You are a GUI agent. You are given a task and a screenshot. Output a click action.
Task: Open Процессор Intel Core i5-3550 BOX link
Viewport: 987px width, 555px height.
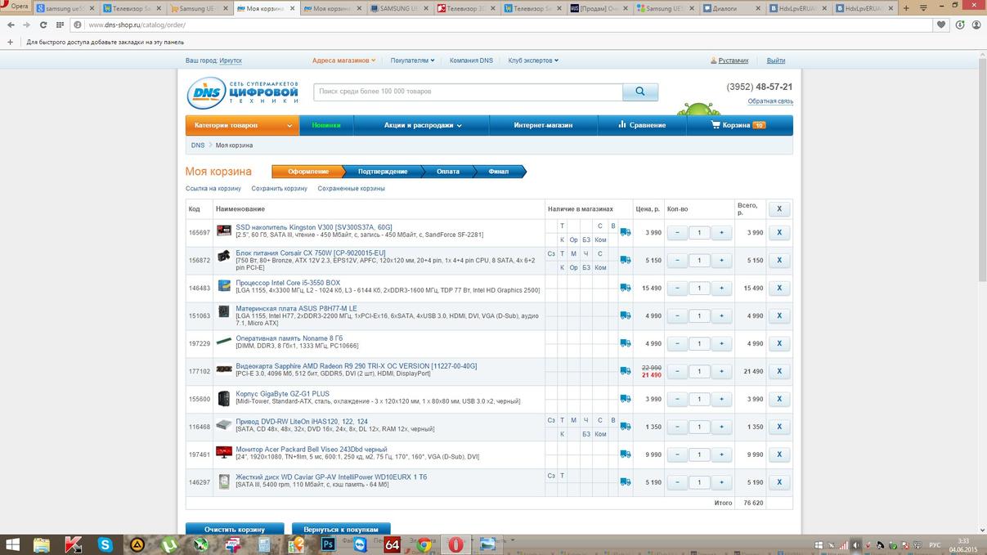tap(288, 283)
